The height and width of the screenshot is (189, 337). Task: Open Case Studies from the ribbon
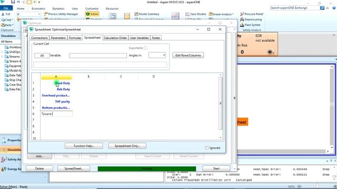(196, 14)
